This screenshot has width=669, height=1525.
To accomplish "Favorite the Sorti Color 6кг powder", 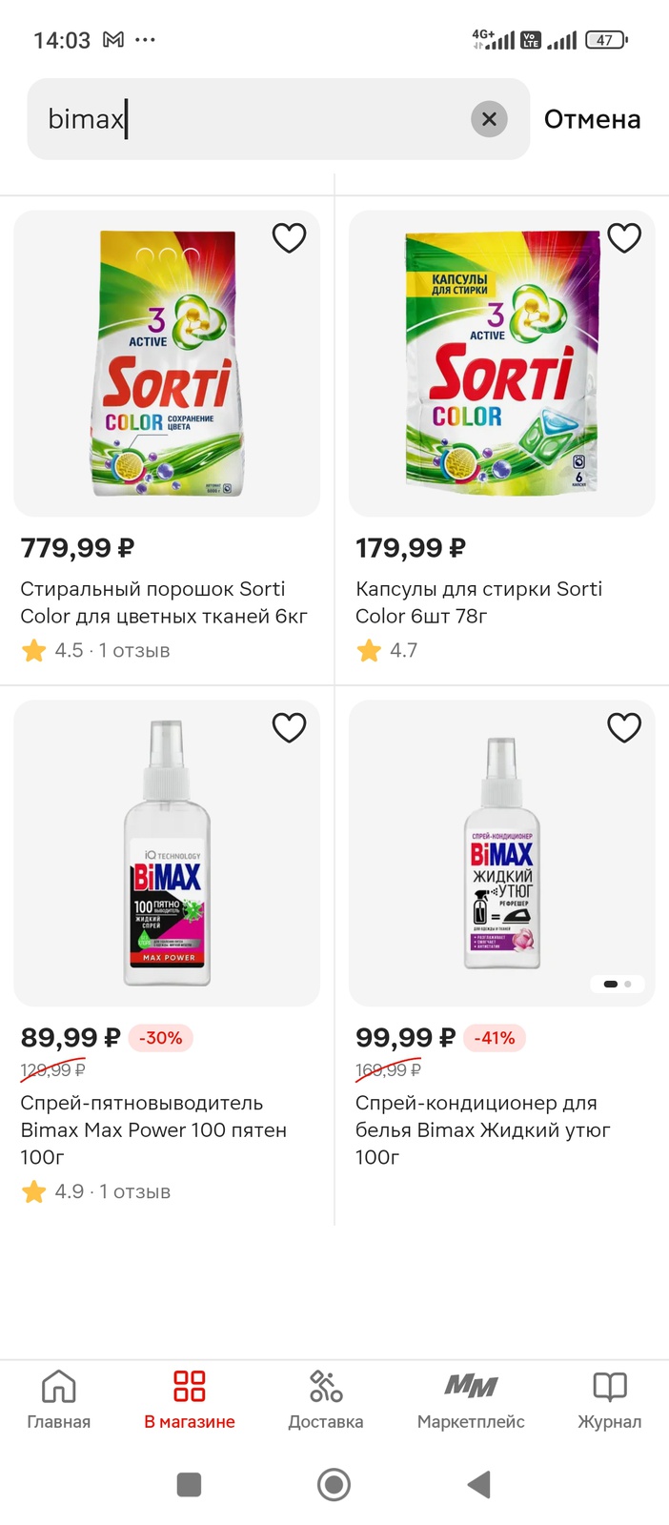I will click(289, 237).
